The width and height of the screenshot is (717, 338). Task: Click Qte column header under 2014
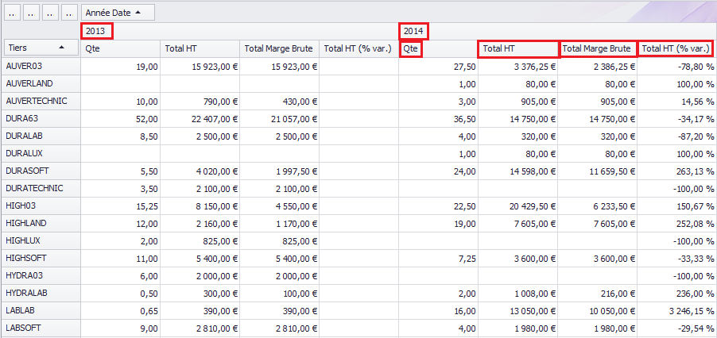point(411,48)
